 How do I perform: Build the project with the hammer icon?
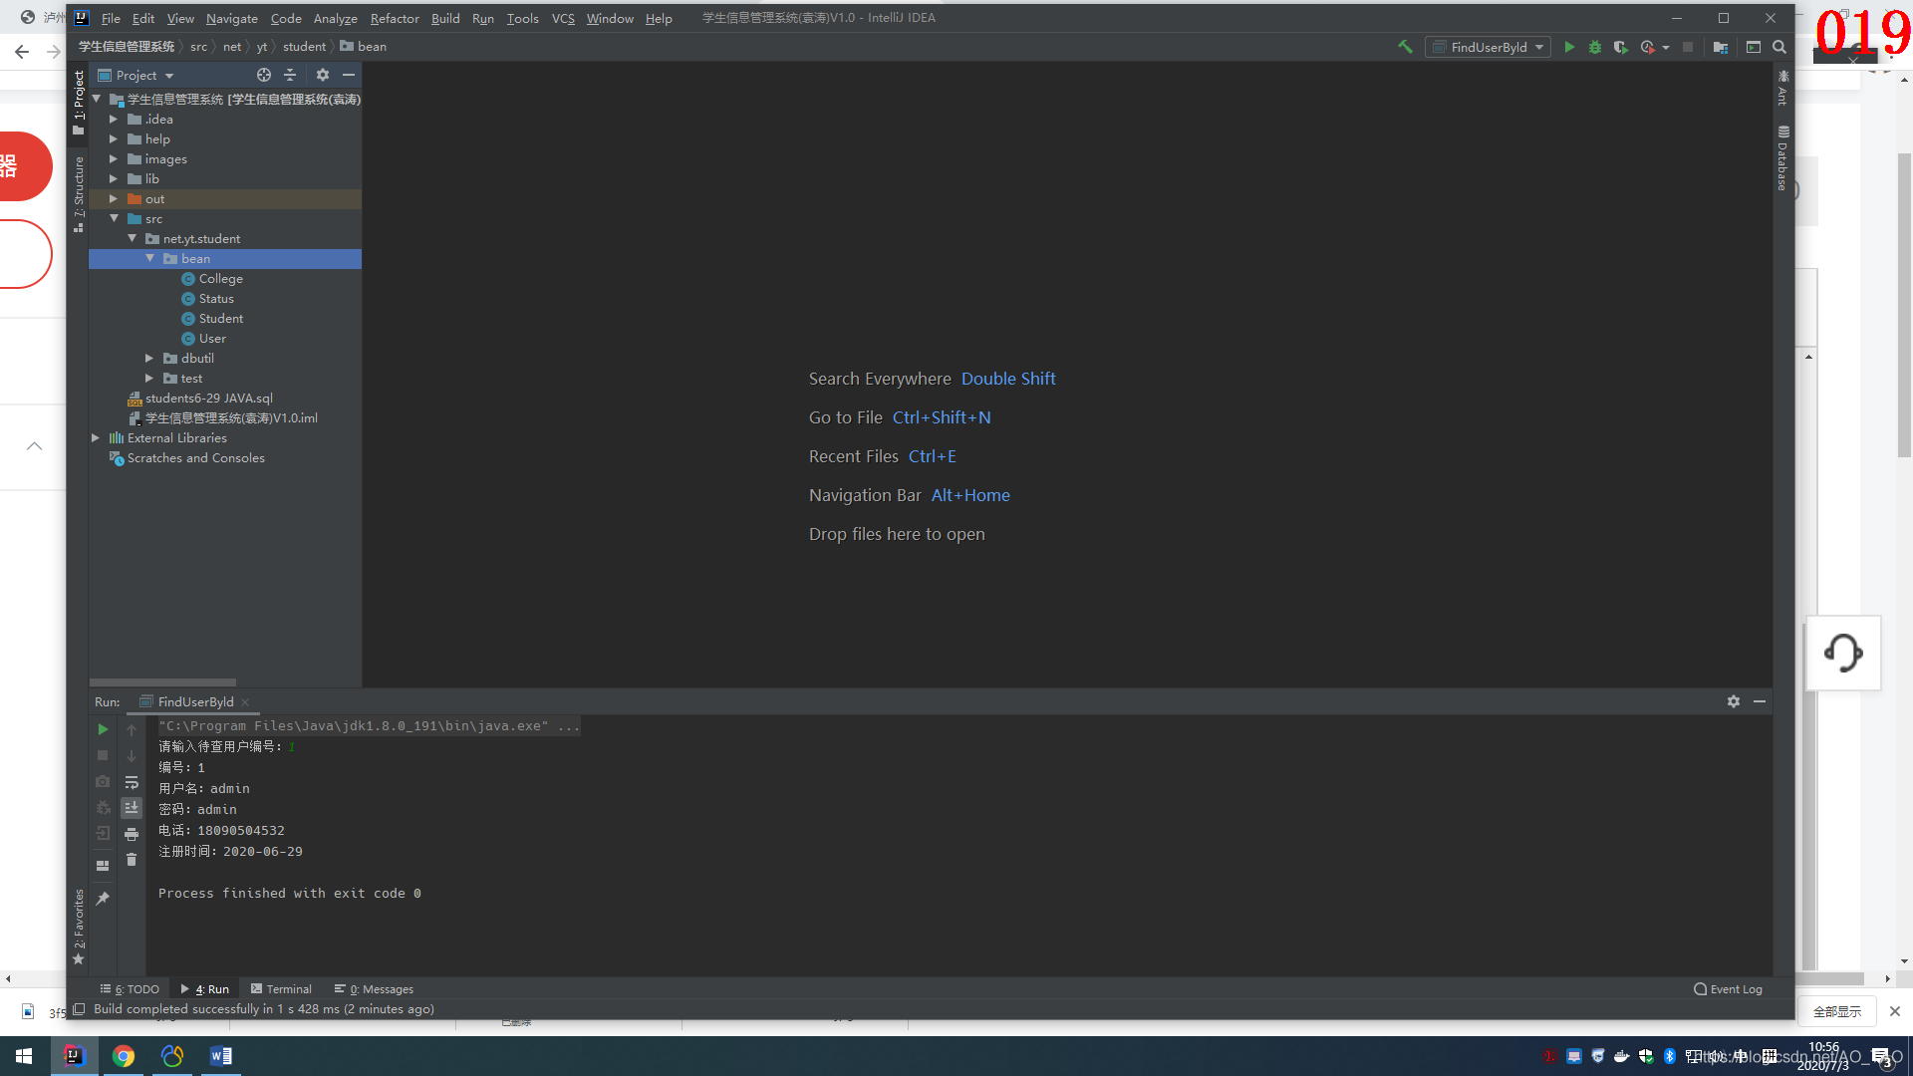(1405, 47)
